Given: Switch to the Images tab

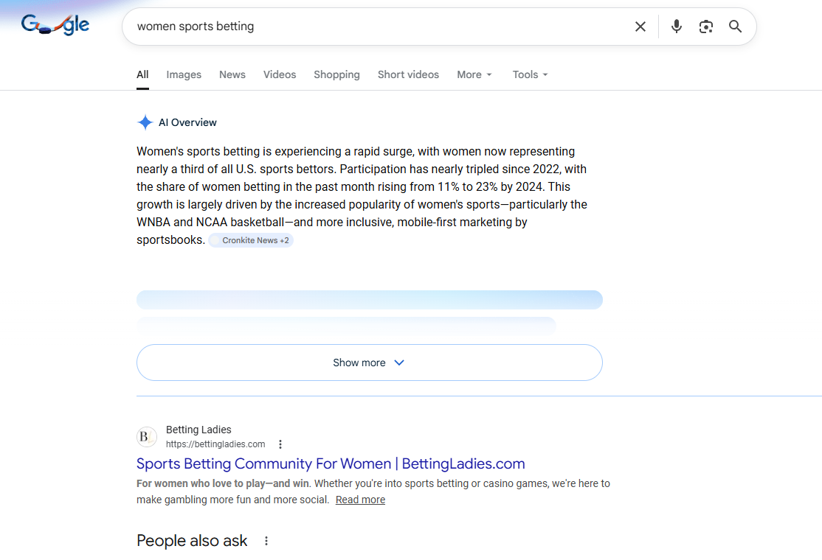Looking at the screenshot, I should click(x=184, y=74).
